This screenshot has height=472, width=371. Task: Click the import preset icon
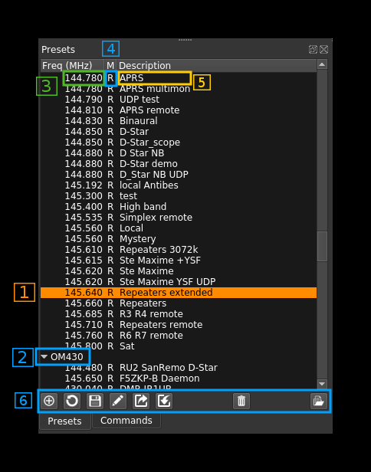pyautogui.click(x=164, y=401)
